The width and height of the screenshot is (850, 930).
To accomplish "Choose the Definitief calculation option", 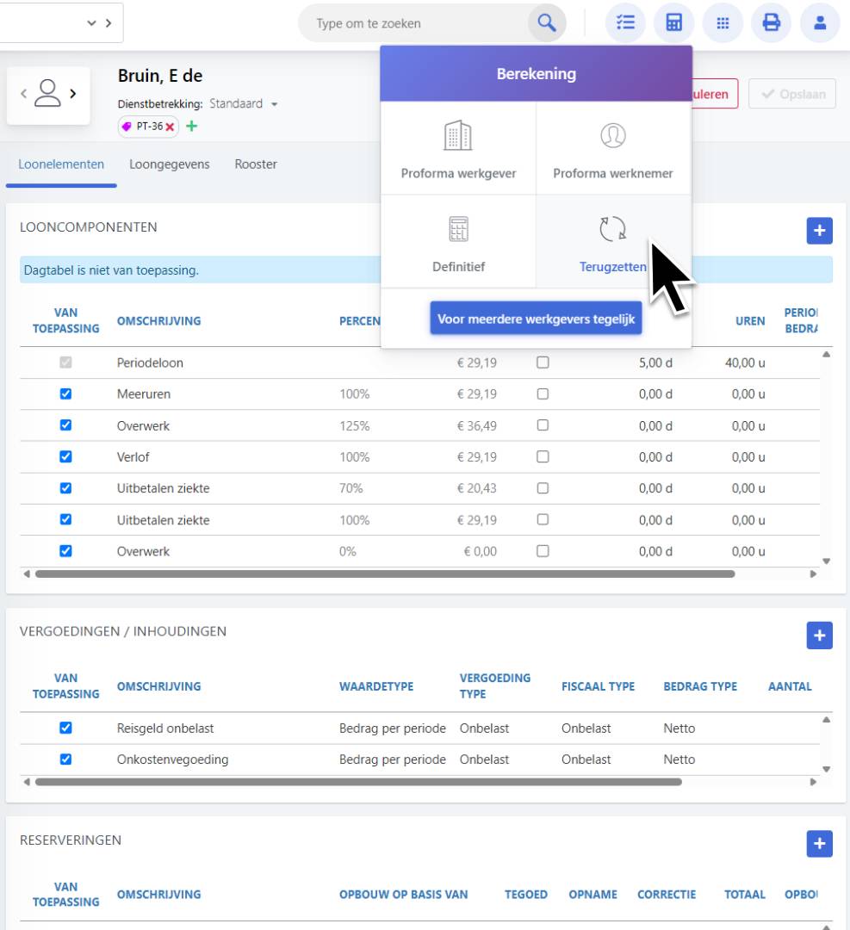I will tap(458, 243).
